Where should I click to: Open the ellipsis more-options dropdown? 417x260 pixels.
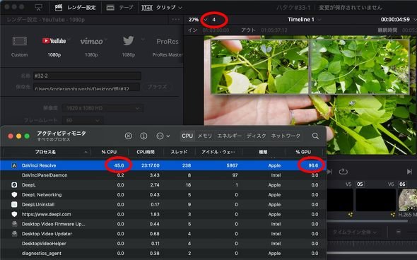tap(163, 136)
